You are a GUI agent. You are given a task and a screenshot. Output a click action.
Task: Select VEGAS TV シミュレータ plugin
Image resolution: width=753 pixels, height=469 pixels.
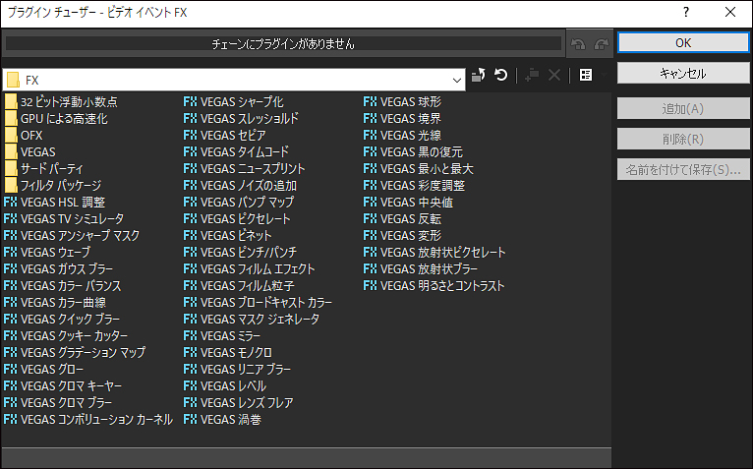click(63, 219)
